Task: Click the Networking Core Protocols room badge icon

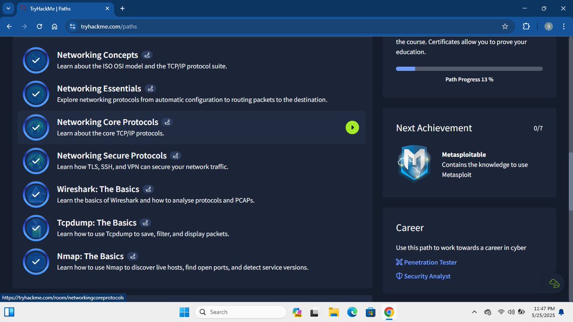Action: click(36, 127)
